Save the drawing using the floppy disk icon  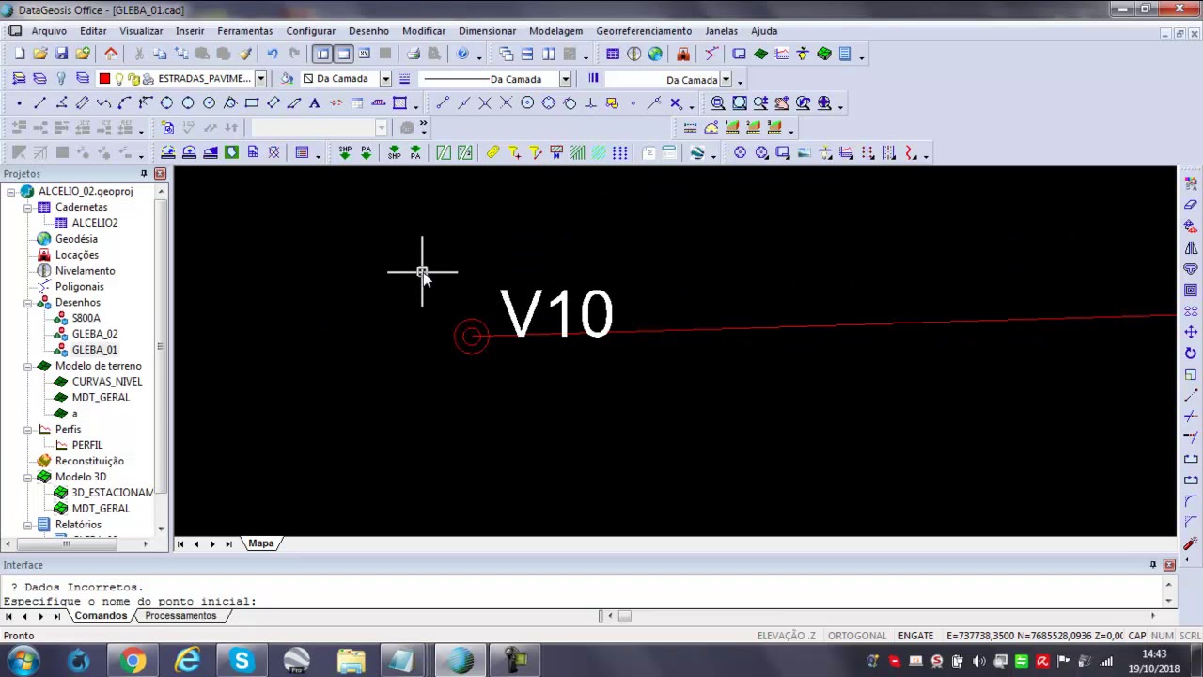click(x=61, y=54)
